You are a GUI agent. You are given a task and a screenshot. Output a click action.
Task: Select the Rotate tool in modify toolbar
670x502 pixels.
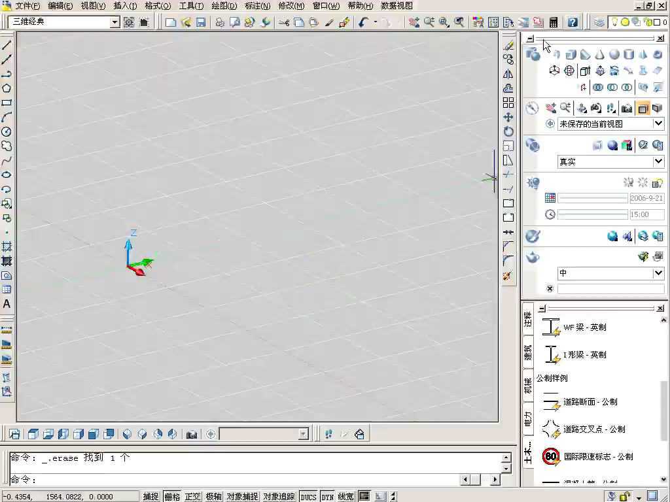tap(508, 131)
